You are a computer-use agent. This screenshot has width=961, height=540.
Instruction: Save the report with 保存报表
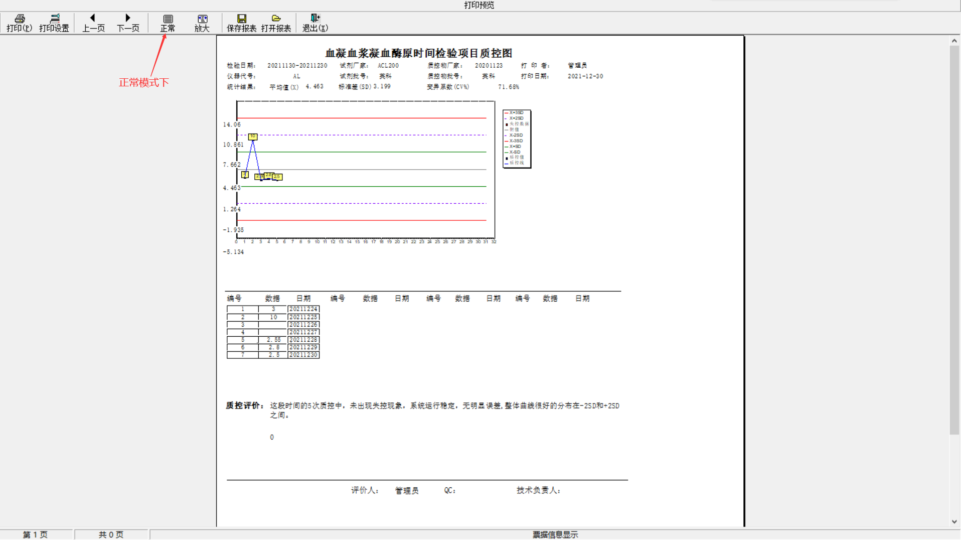click(241, 23)
